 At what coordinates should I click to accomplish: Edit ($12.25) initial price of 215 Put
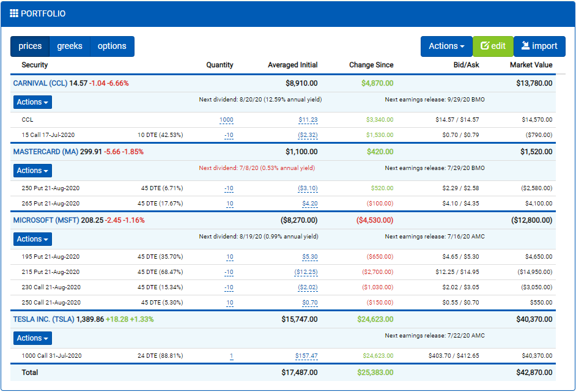[306, 272]
